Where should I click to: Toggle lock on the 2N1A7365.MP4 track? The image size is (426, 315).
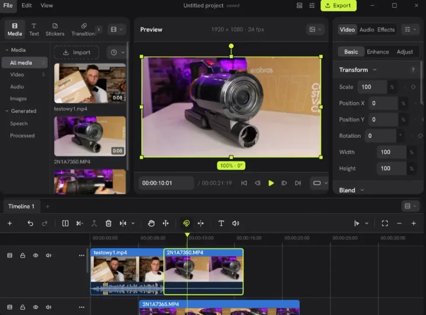point(23,307)
